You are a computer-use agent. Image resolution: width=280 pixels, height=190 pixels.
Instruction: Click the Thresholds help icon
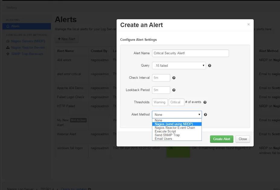pos(205,102)
